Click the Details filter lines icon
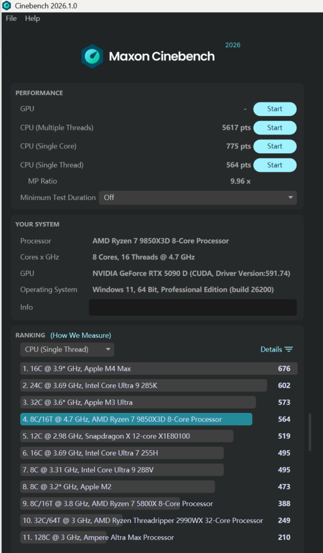 pyautogui.click(x=289, y=349)
